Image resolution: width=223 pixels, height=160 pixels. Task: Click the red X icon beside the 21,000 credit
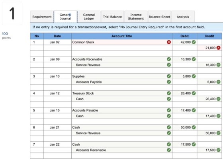219,48
